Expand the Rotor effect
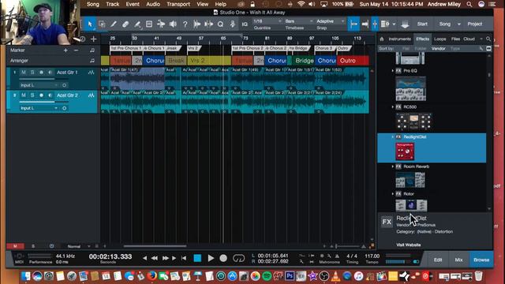Viewport: 505px width, 284px height. click(393, 194)
